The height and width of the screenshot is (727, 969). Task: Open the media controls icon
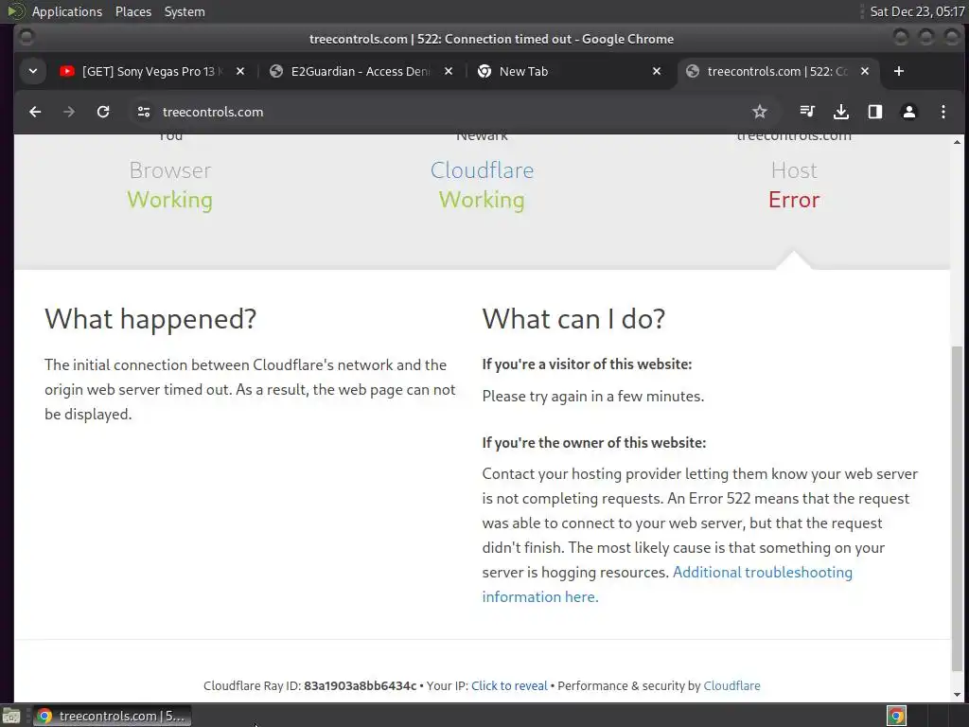pyautogui.click(x=807, y=112)
